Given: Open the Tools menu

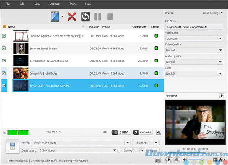Looking at the screenshot, I should tap(72, 4).
